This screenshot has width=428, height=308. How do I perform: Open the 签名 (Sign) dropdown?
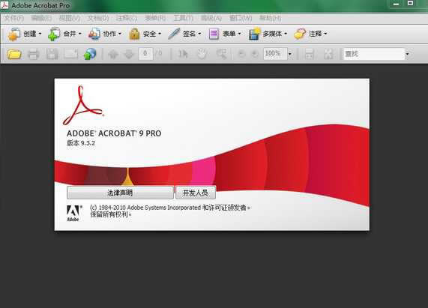click(x=184, y=34)
